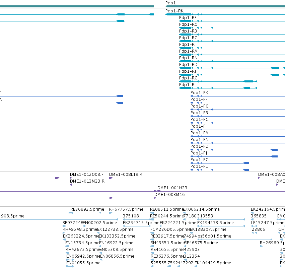The image size is (285, 268).
Task: Select the Pdp1-RJ transcript label
Action: click(x=188, y=71)
